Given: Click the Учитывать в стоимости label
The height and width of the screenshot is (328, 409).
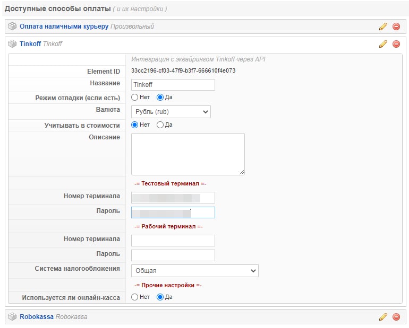Looking at the screenshot, I should [82, 126].
